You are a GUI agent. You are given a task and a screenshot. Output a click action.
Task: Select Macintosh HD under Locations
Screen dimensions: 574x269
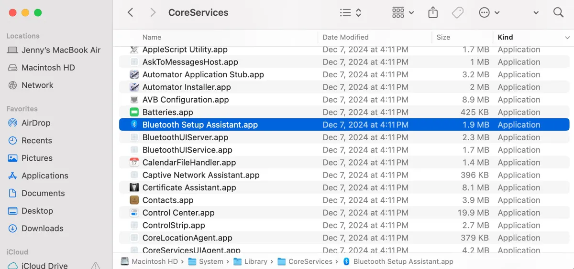click(x=48, y=68)
